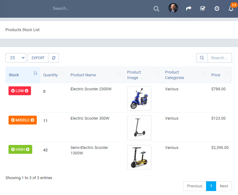
Task: Open notifications bell with 13 badge
Action: [x=231, y=9]
